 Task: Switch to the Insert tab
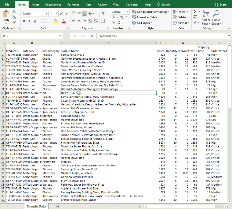click(x=35, y=5)
